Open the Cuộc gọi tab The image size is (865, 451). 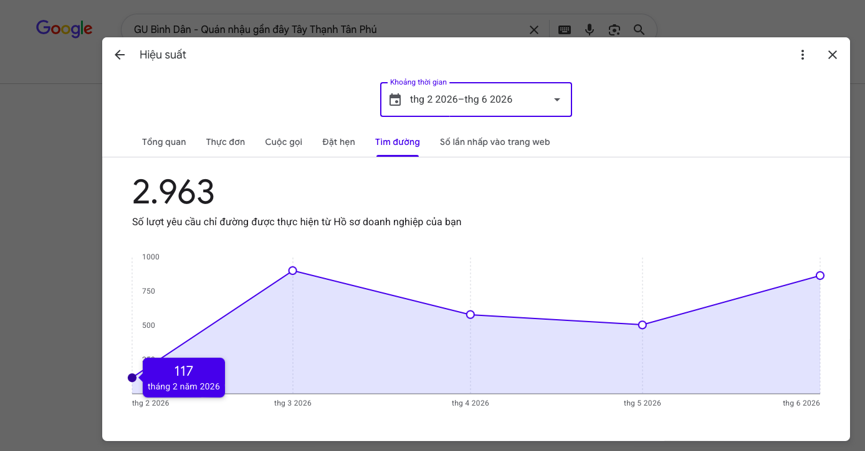284,142
